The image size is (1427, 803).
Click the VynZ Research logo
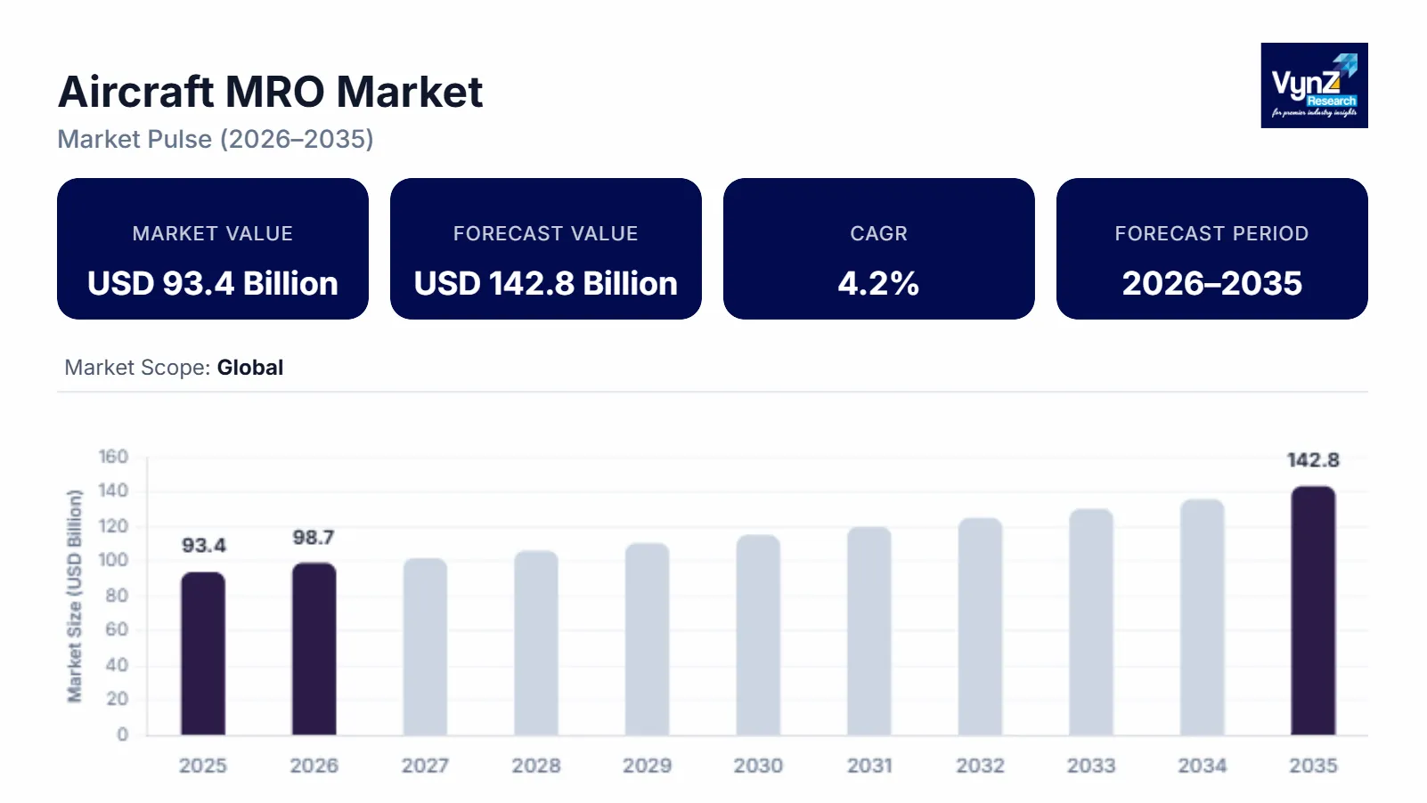point(1314,85)
